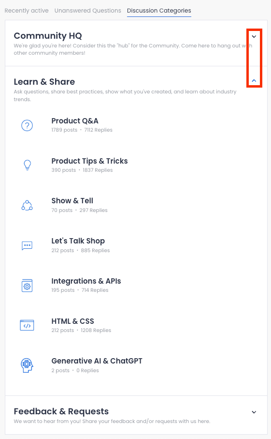271x439 pixels.
Task: Collapse the Learn & Share section chevron
Action: (x=254, y=81)
